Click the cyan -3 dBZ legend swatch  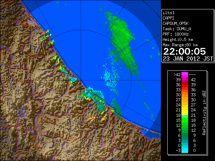click(185, 150)
